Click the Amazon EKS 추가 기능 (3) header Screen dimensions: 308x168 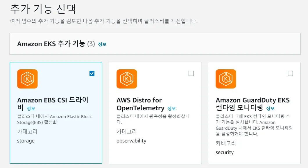56,44
